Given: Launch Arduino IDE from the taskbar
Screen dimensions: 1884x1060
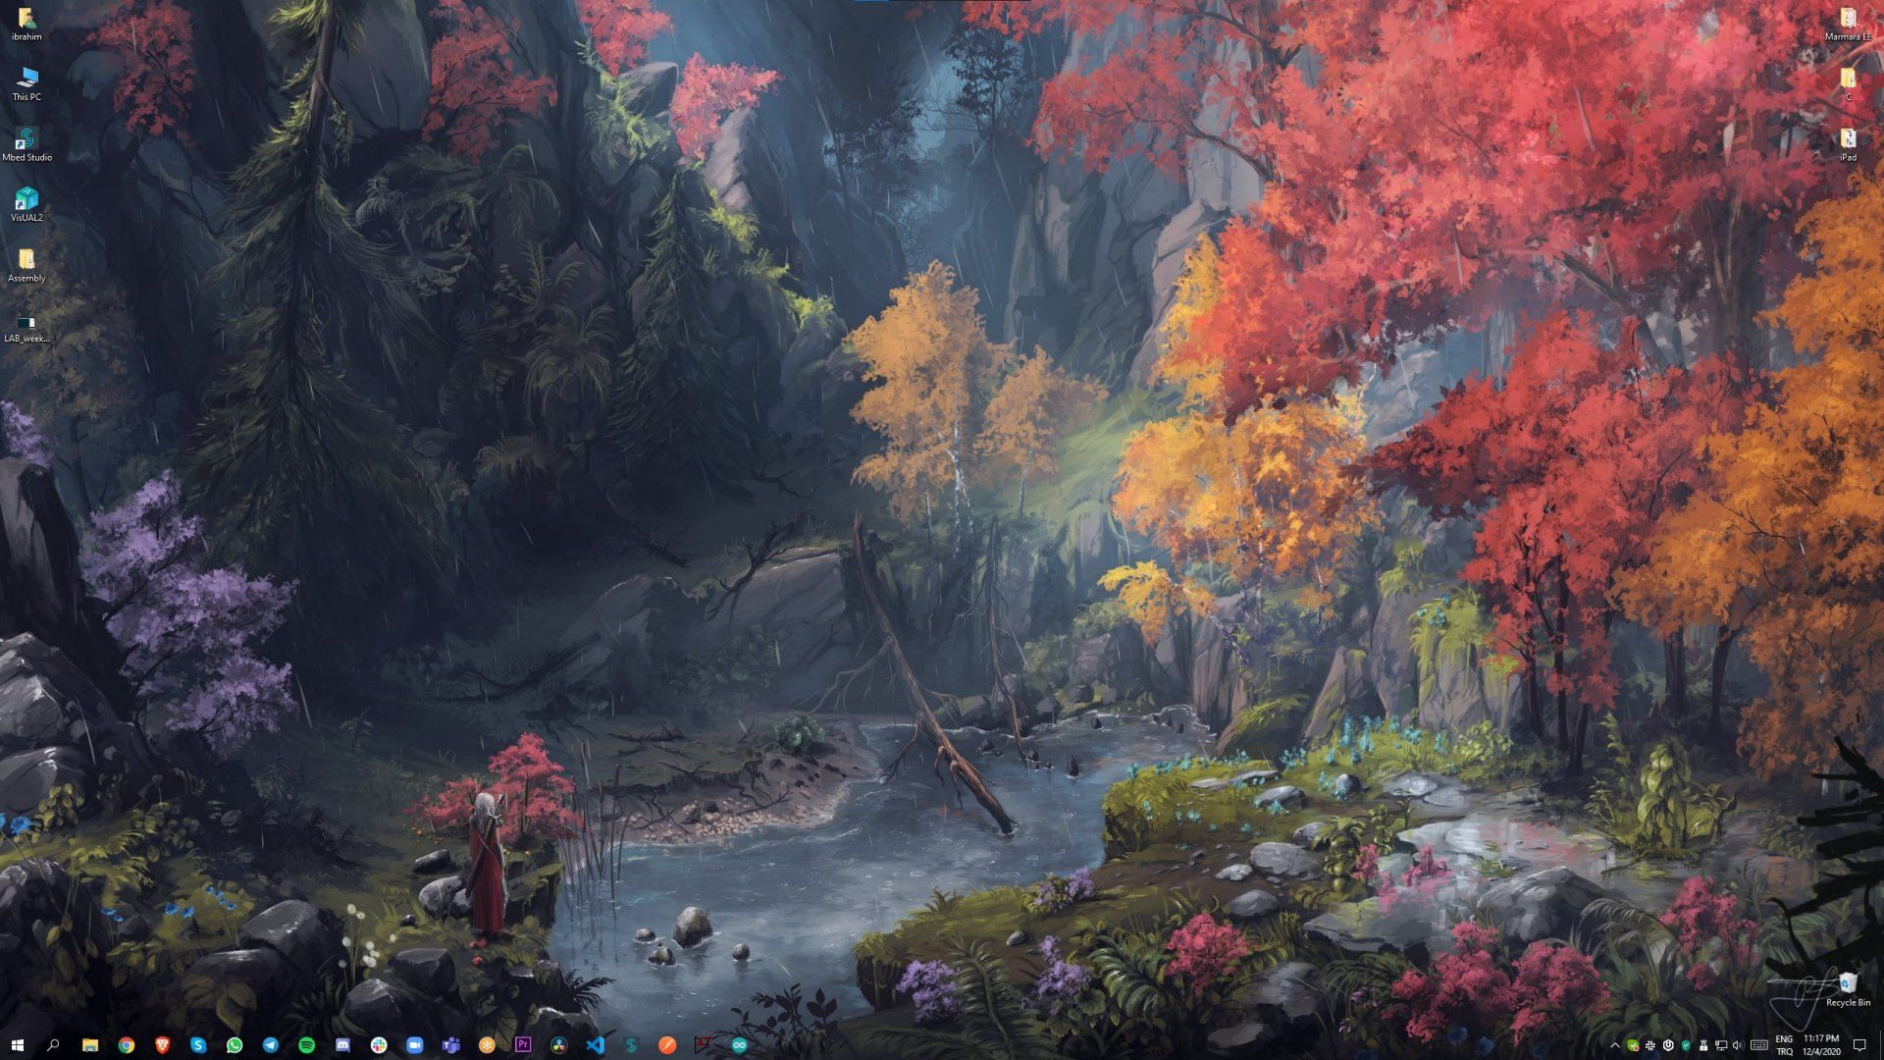Looking at the screenshot, I should pyautogui.click(x=739, y=1045).
